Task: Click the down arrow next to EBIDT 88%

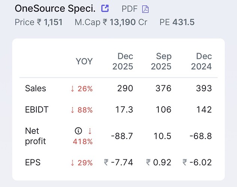Action: point(73,110)
